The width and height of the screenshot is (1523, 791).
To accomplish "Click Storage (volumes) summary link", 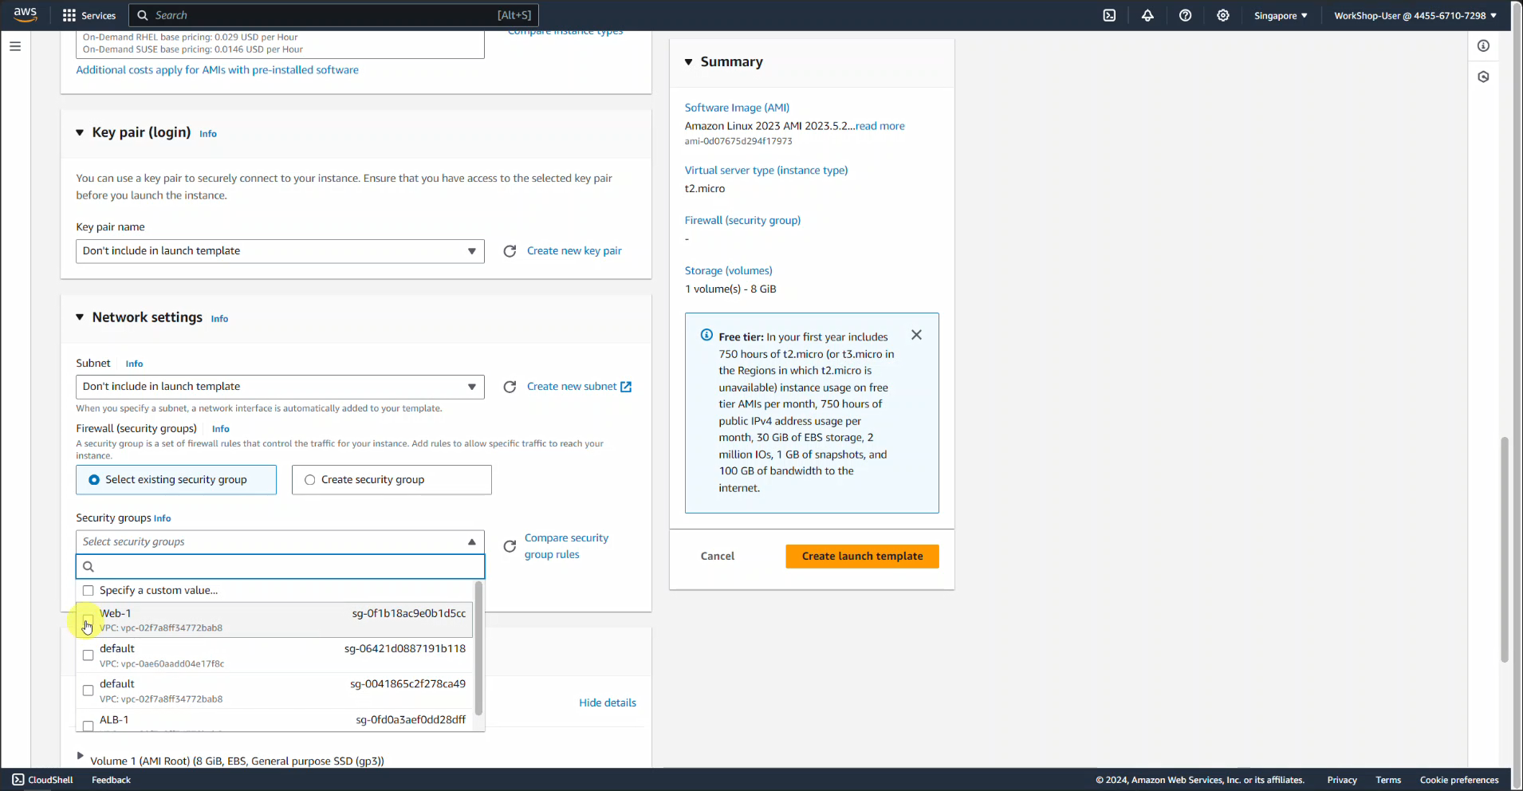I will (x=728, y=271).
